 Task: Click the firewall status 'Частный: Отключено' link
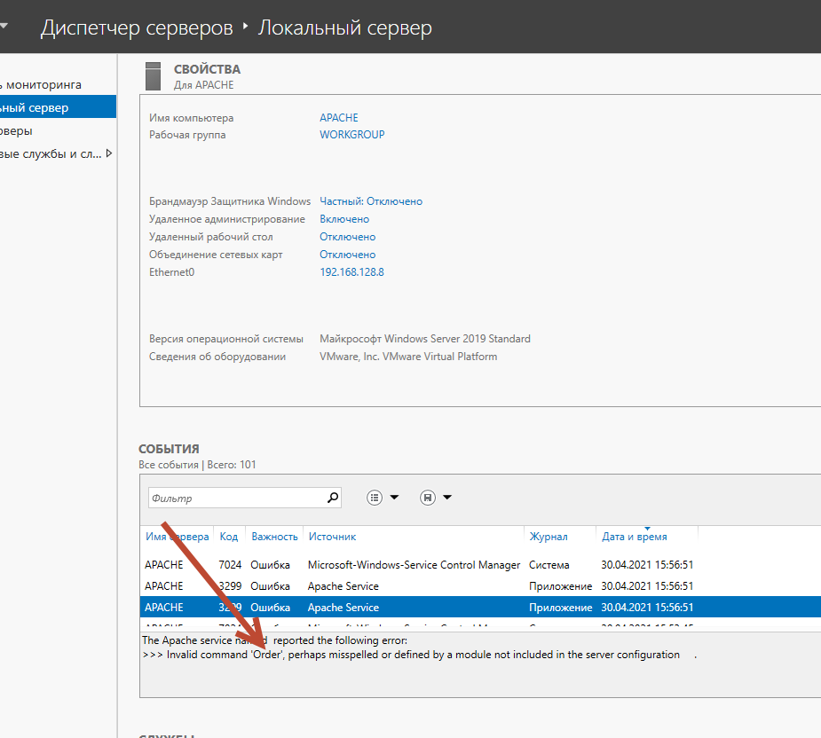pyautogui.click(x=371, y=201)
